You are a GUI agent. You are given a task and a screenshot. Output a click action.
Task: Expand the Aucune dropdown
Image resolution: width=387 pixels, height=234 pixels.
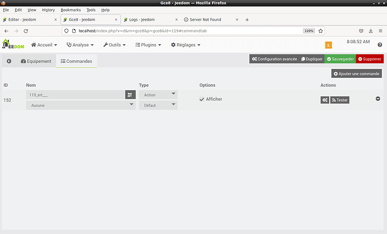(x=81, y=105)
